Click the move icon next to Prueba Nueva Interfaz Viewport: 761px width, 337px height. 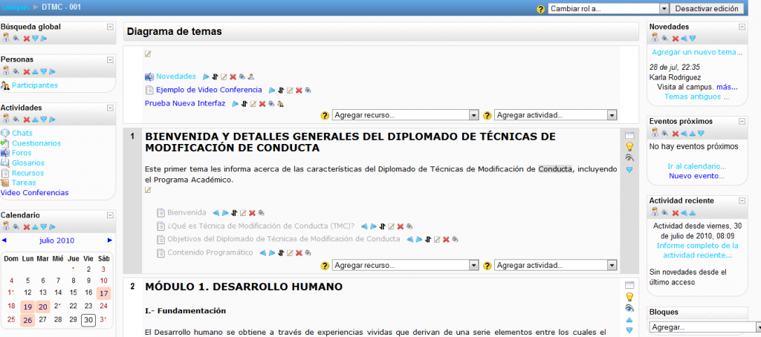pos(244,104)
